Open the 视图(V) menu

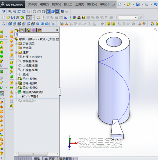coord(56,4)
